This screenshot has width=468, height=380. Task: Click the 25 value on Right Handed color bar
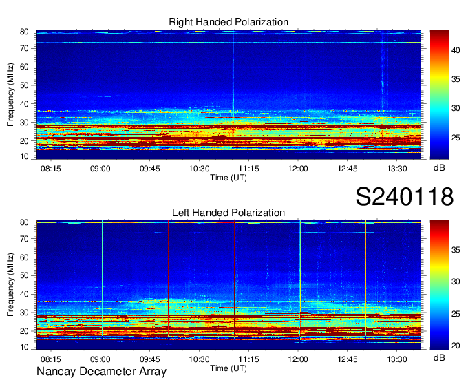point(456,138)
